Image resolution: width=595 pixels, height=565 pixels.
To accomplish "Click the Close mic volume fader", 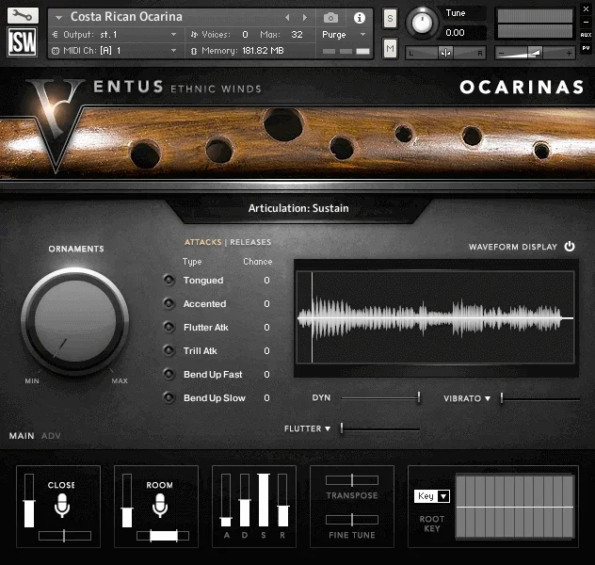I will pyautogui.click(x=29, y=500).
